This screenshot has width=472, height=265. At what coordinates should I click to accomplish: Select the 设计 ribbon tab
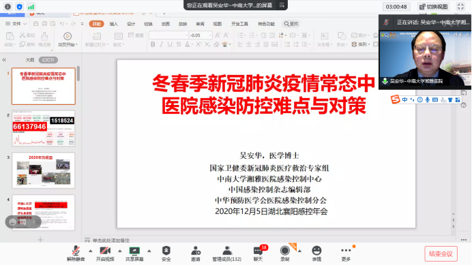coord(131,24)
